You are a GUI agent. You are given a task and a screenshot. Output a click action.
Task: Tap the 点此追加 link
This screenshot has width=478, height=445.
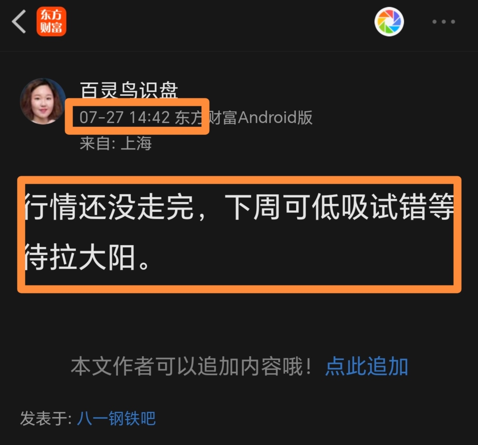pyautogui.click(x=367, y=366)
